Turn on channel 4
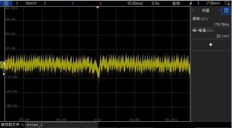Image resolution: width=232 pixels, height=128 pixels. click(x=100, y=3)
